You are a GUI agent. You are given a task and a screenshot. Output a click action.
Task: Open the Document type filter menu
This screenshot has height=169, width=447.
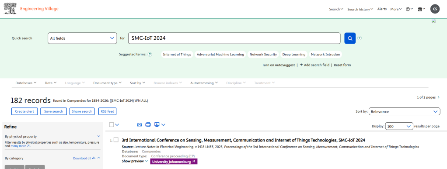coord(108,83)
